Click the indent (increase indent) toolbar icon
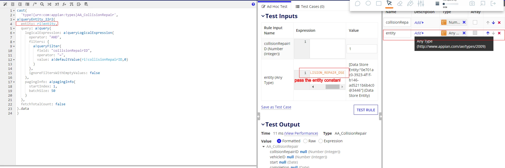The height and width of the screenshot is (168, 505). [x=20, y=4]
